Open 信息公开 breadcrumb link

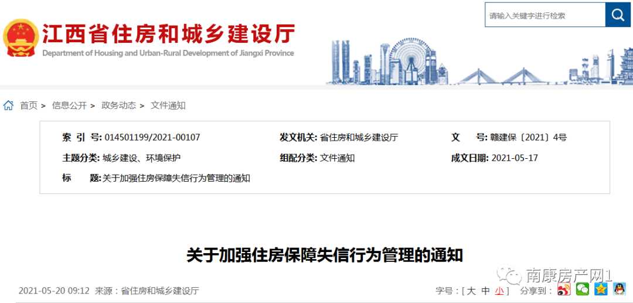(x=69, y=105)
